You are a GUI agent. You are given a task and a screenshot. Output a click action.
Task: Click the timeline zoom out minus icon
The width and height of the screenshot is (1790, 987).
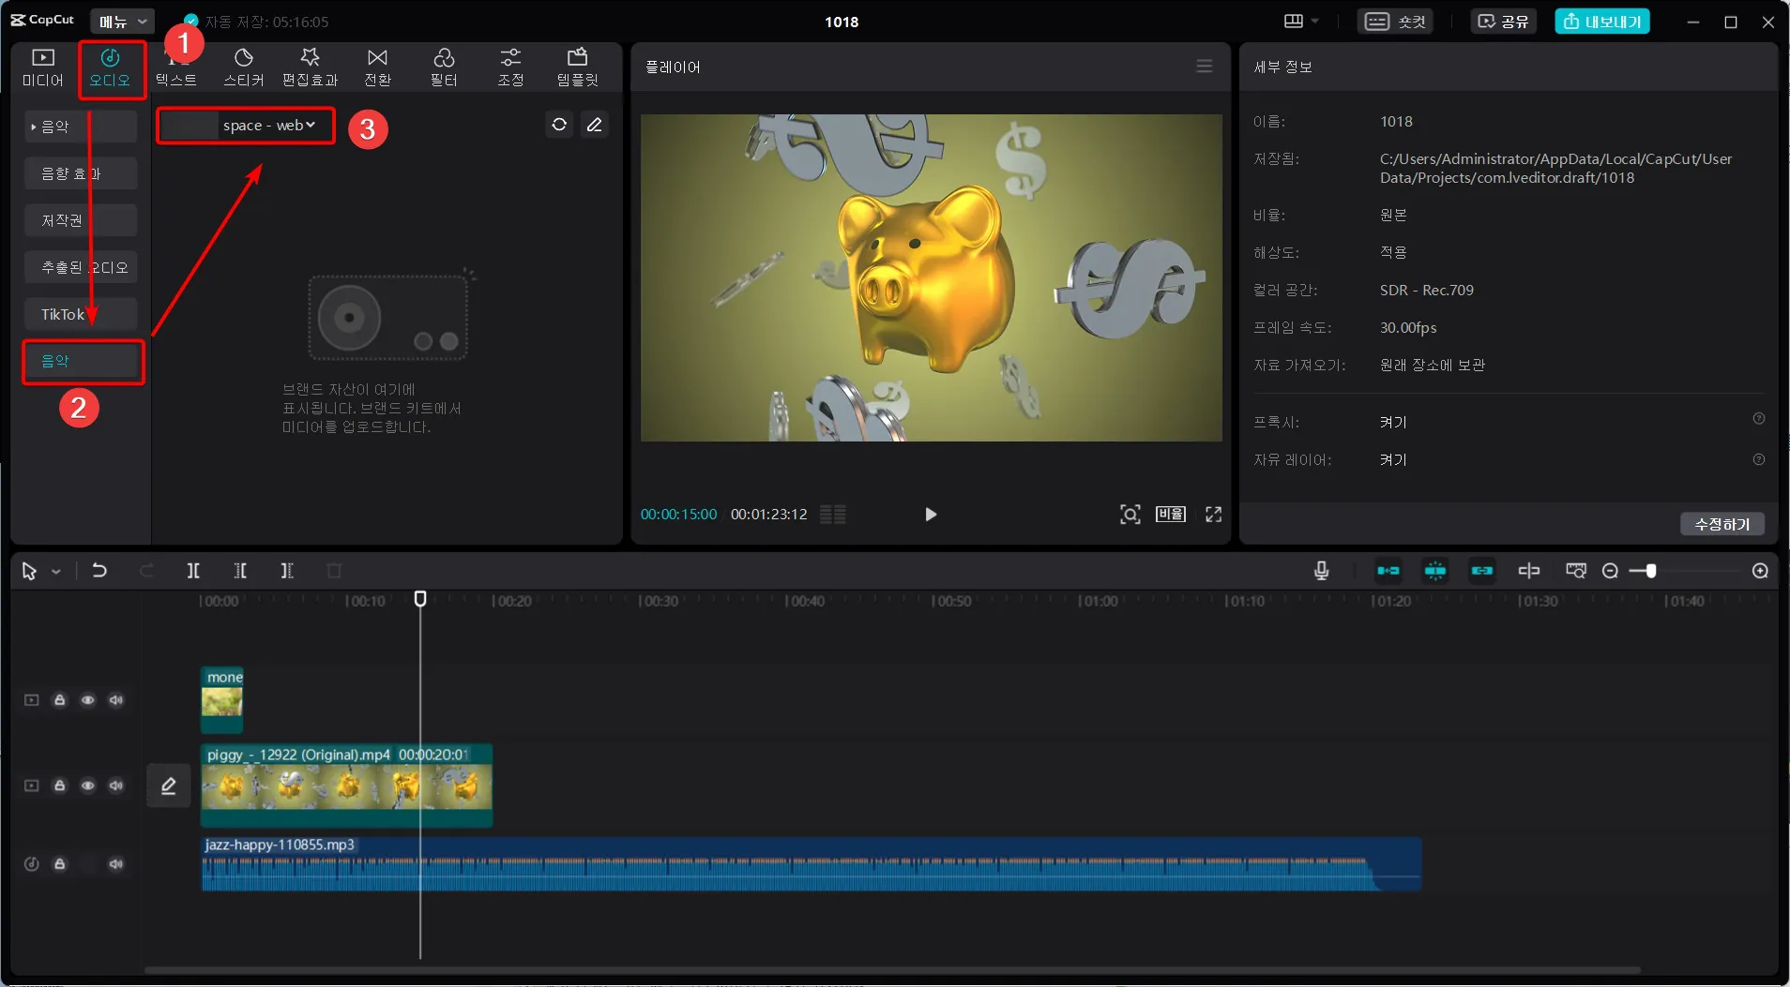(x=1610, y=571)
